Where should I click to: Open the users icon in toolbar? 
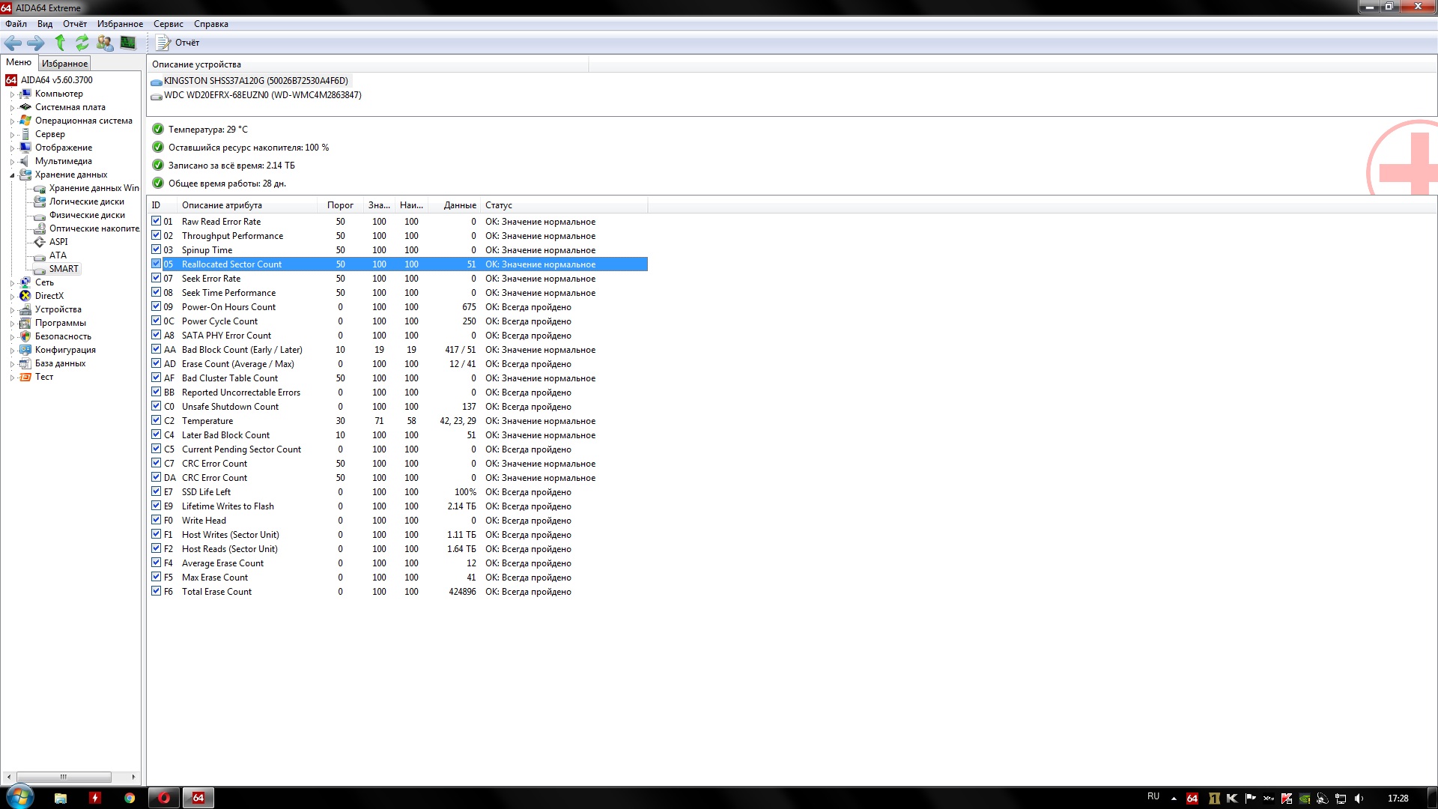pyautogui.click(x=105, y=43)
